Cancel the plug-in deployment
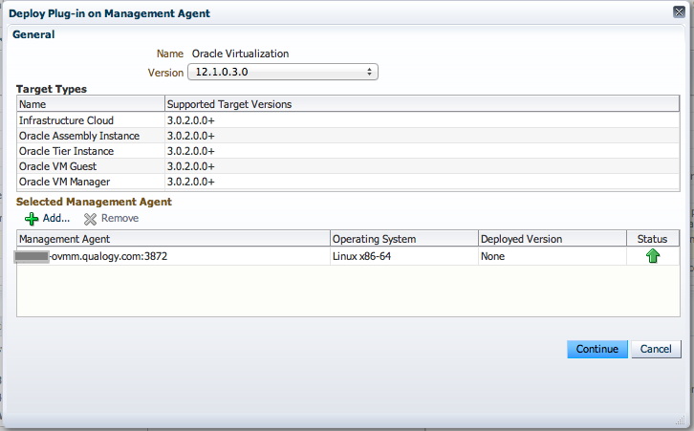This screenshot has width=694, height=431. pyautogui.click(x=656, y=349)
